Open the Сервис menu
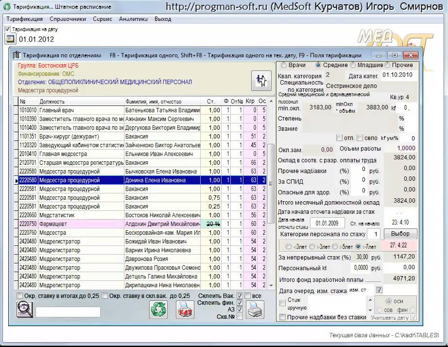448x347 pixels. [x=103, y=19]
